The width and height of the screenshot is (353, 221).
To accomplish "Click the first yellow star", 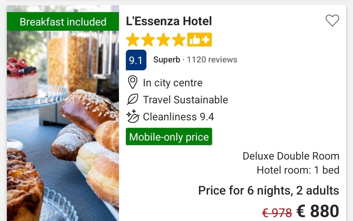I will click(x=133, y=40).
